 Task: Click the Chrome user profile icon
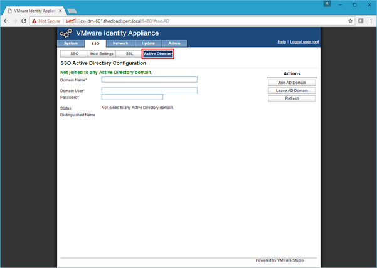(327, 4)
